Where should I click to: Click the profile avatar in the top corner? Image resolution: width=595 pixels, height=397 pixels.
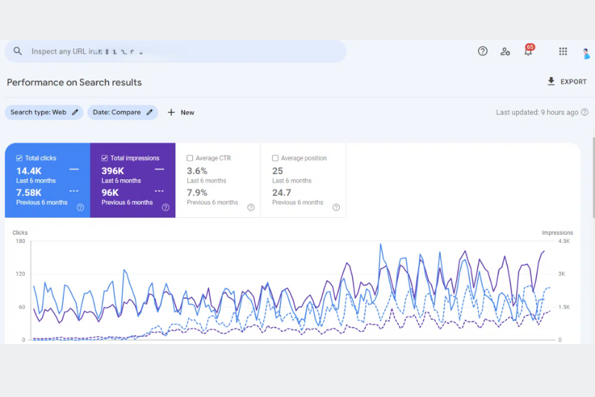(x=585, y=54)
